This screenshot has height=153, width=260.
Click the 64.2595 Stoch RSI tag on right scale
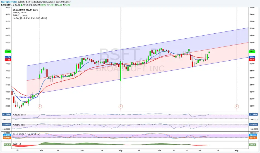click(x=253, y=135)
